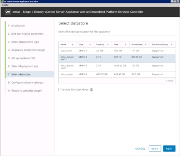
Task: Open the Thin Disk Mode info icon
Action: [91, 90]
